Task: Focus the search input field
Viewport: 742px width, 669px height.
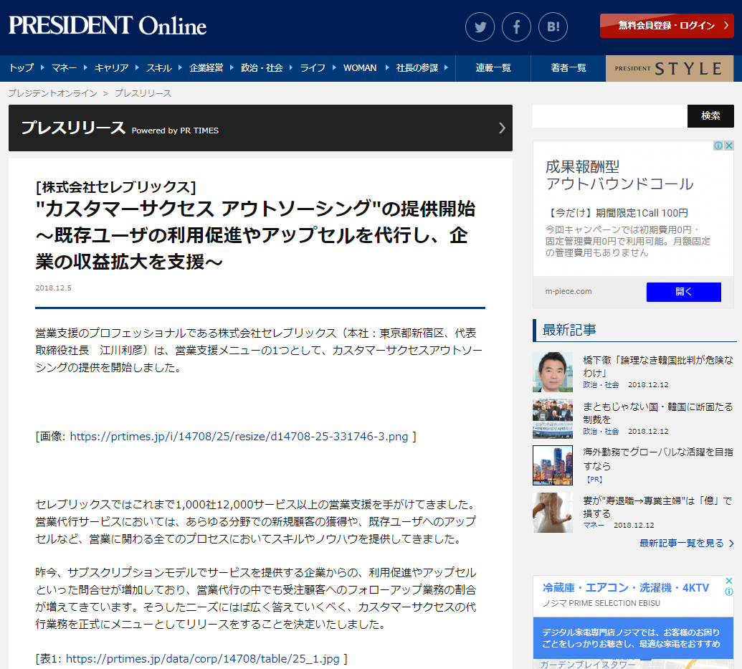Action: click(x=610, y=116)
